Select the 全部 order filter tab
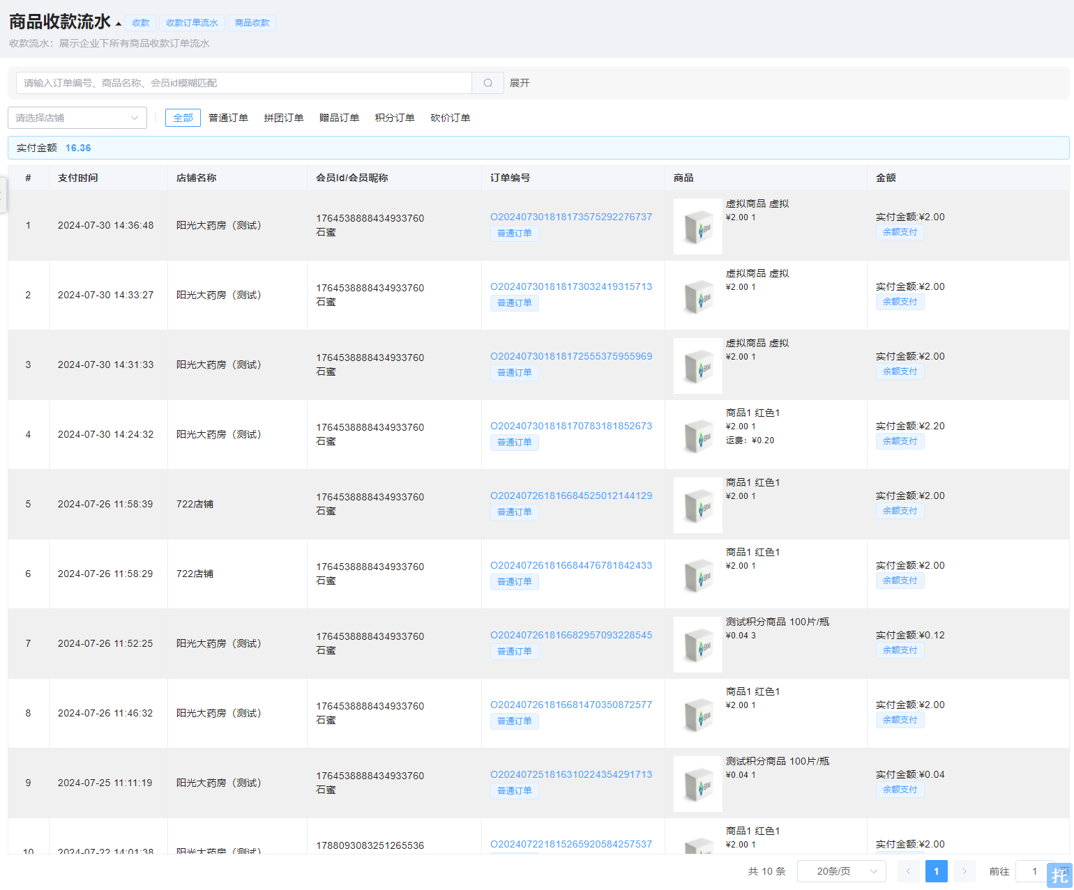The image size is (1074, 890). (183, 118)
